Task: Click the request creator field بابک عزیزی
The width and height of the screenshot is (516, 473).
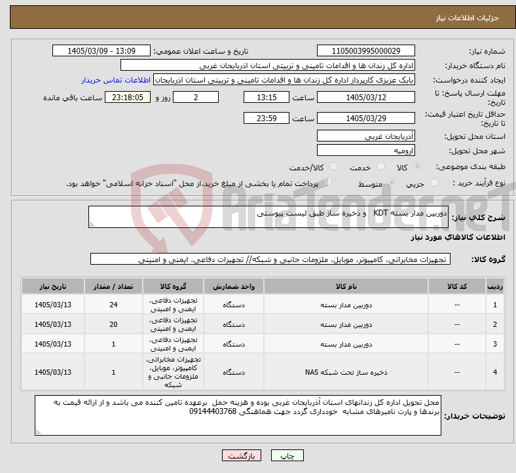Action: 284,80
